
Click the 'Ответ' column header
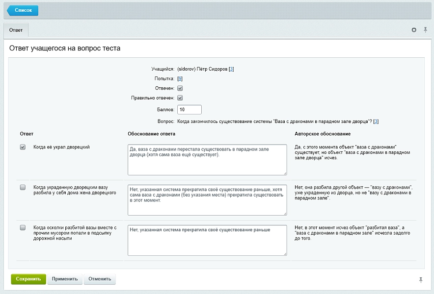(27, 134)
